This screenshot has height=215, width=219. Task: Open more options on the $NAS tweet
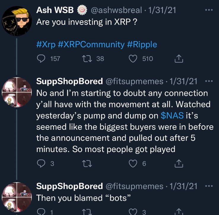pos(209,81)
